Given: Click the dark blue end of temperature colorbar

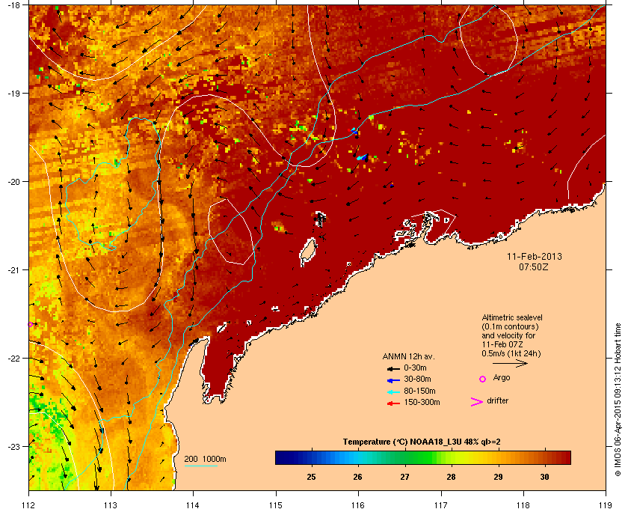Looking at the screenshot, I should [280, 457].
